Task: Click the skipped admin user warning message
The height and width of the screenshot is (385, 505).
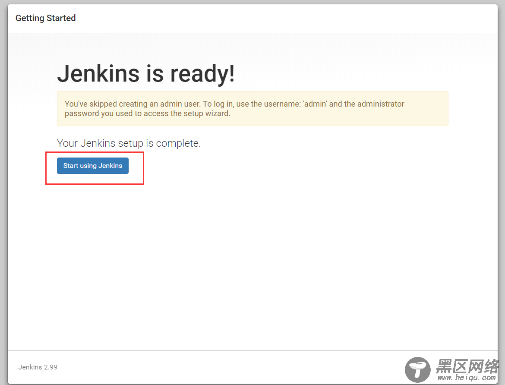Action: tap(252, 109)
